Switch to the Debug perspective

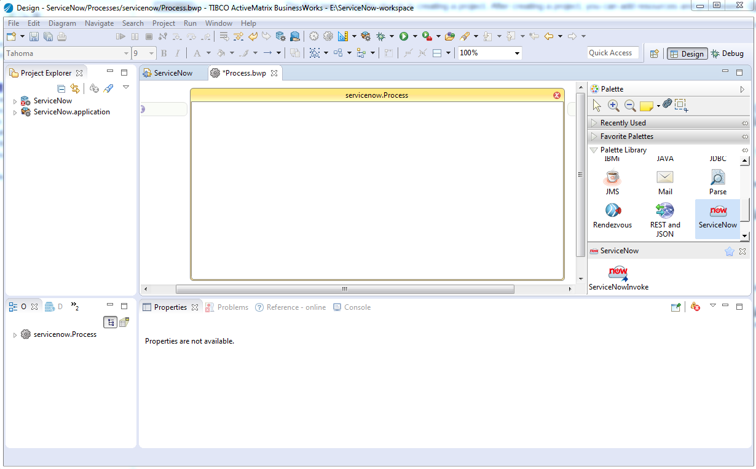click(727, 53)
